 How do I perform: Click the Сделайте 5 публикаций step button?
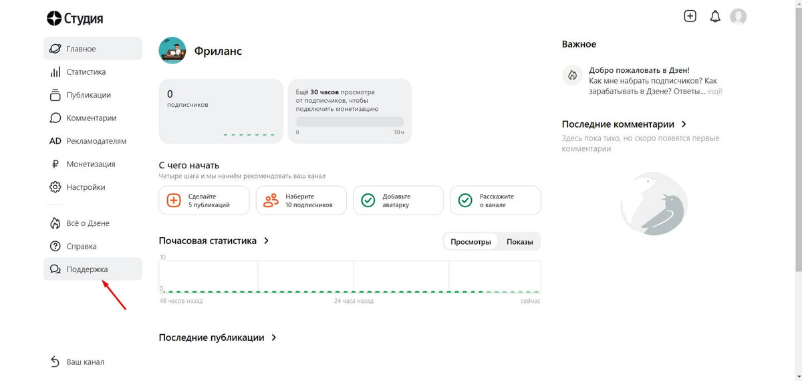pos(204,201)
